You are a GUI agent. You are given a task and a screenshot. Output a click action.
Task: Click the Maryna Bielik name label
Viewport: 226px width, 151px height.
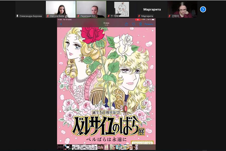coord(57,16)
